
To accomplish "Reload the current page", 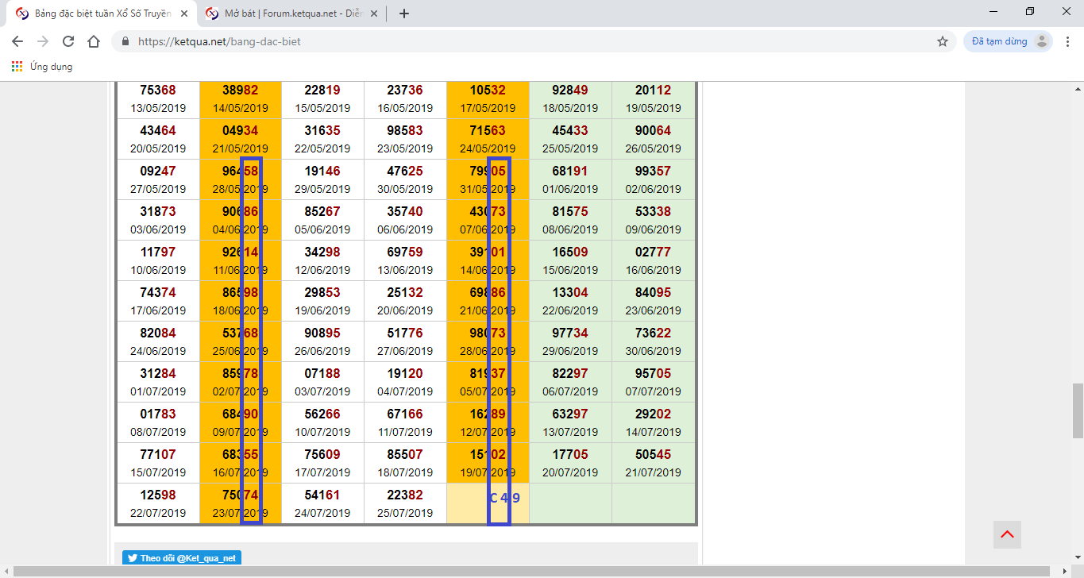I will 68,41.
